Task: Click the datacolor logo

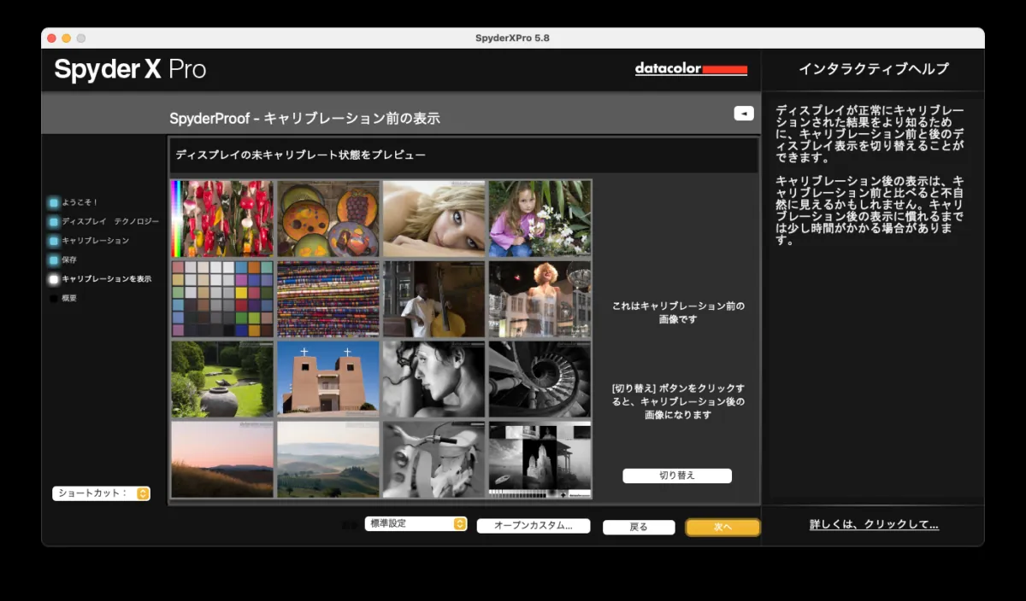Action: click(x=691, y=69)
